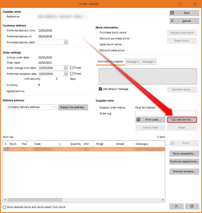202x213 pixels.
Task: Open the Company delivery address dropdown
Action: point(54,107)
